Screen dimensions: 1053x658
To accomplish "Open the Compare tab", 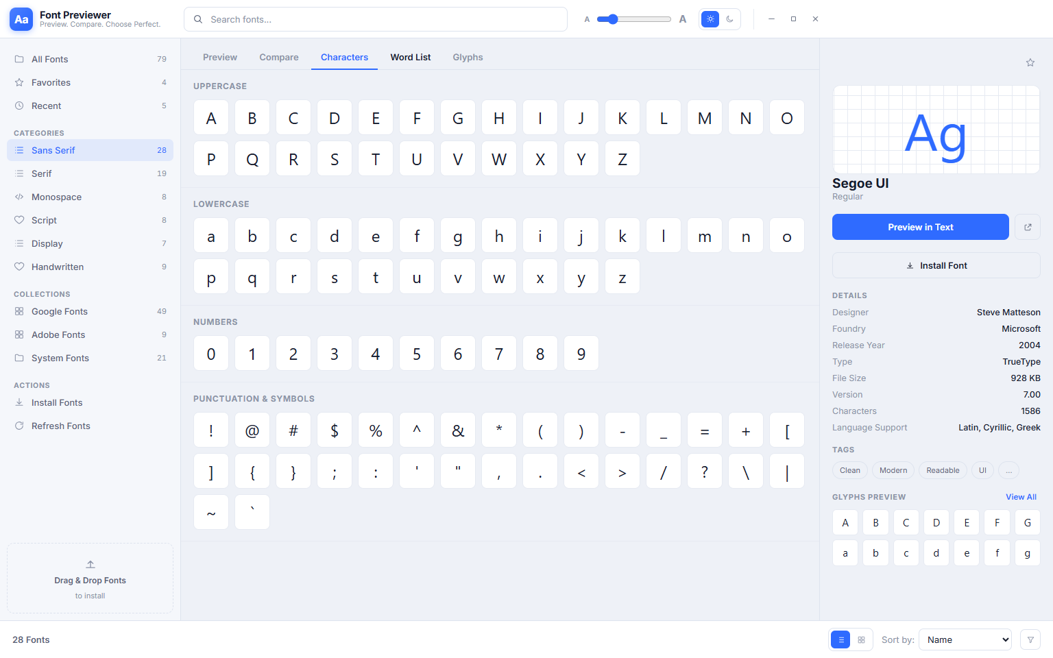I will [279, 58].
